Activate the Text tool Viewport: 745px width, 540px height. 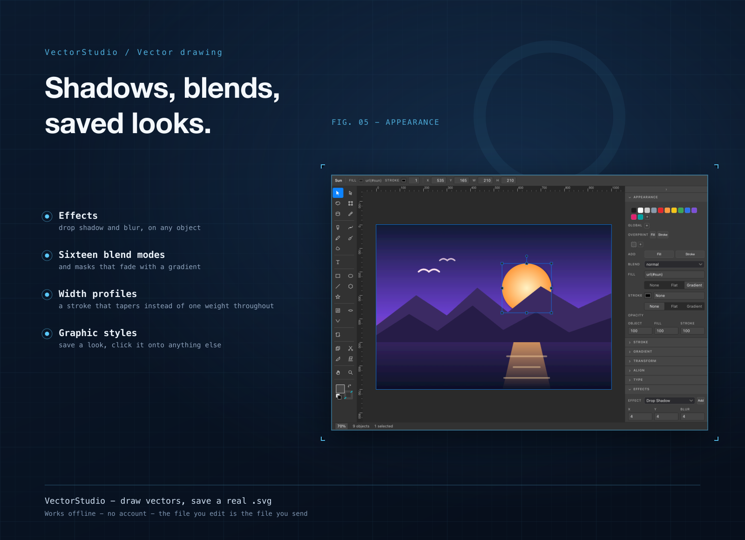pyautogui.click(x=338, y=262)
